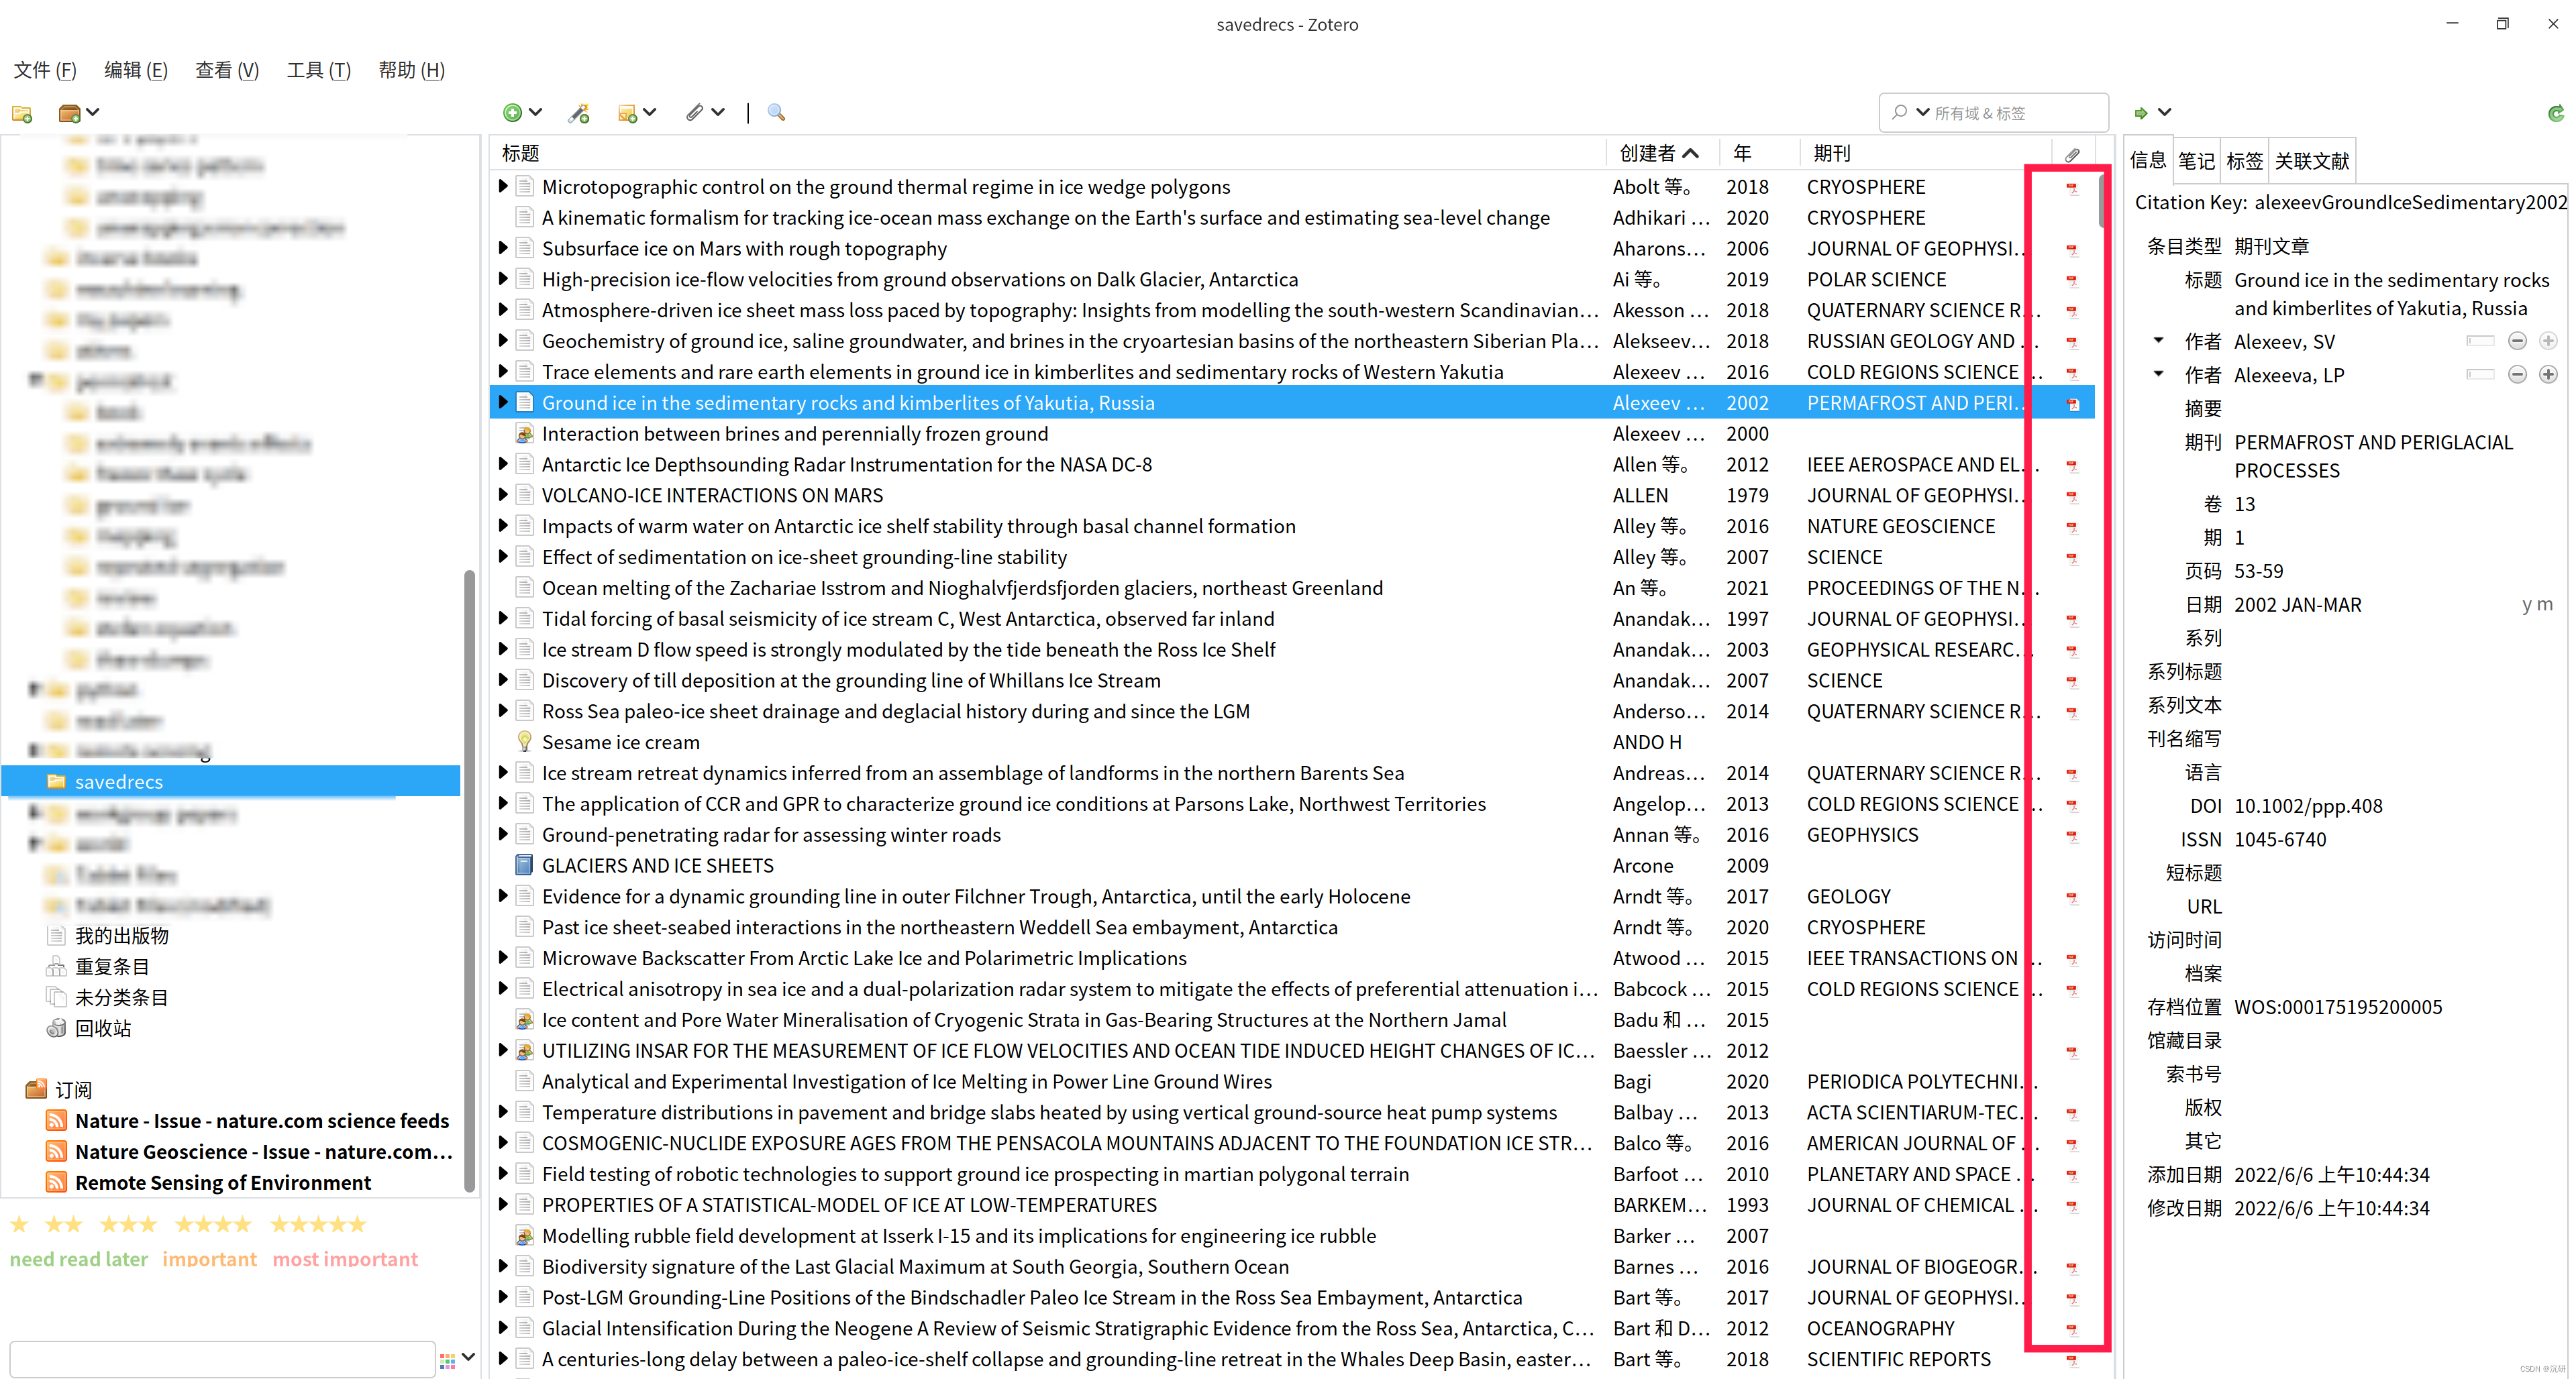This screenshot has width=2576, height=1379.
Task: Select the savedrecs collection
Action: pyautogui.click(x=231, y=781)
